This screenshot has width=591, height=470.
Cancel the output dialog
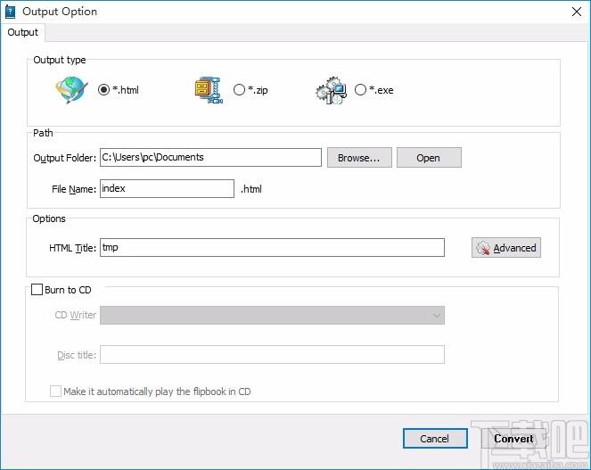tap(435, 438)
